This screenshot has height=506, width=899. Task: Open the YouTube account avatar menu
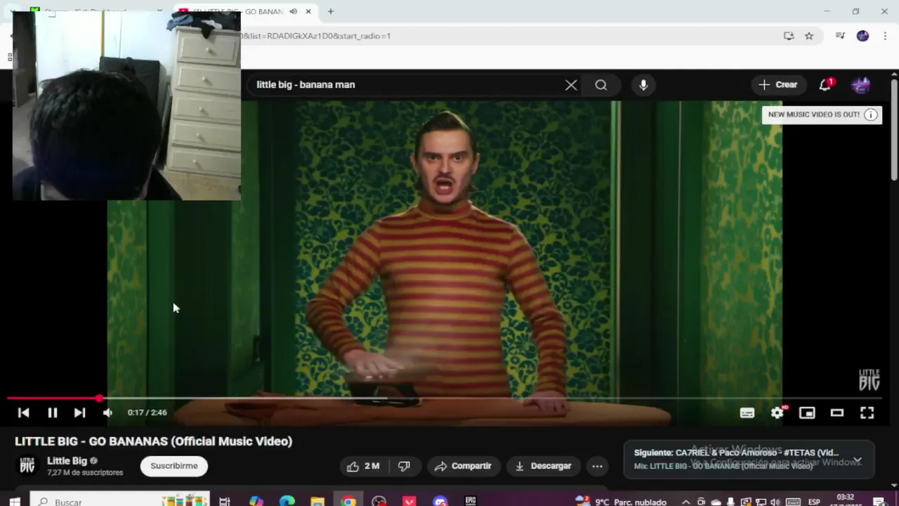(x=861, y=85)
